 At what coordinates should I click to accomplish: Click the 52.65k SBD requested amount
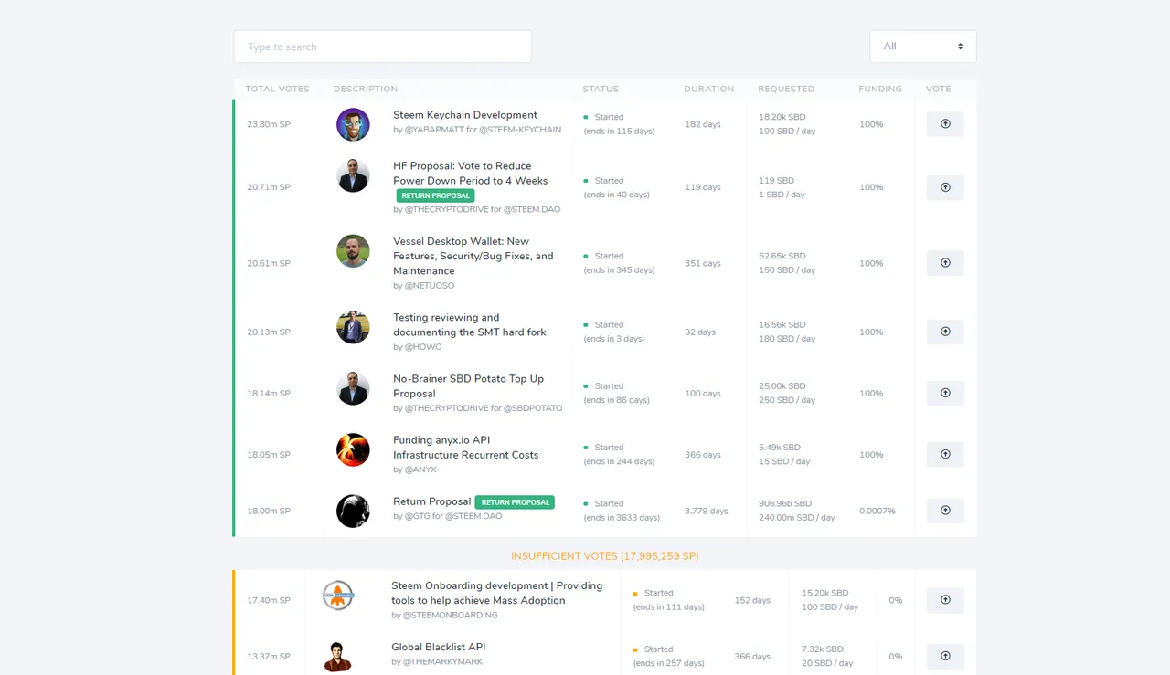(x=782, y=256)
